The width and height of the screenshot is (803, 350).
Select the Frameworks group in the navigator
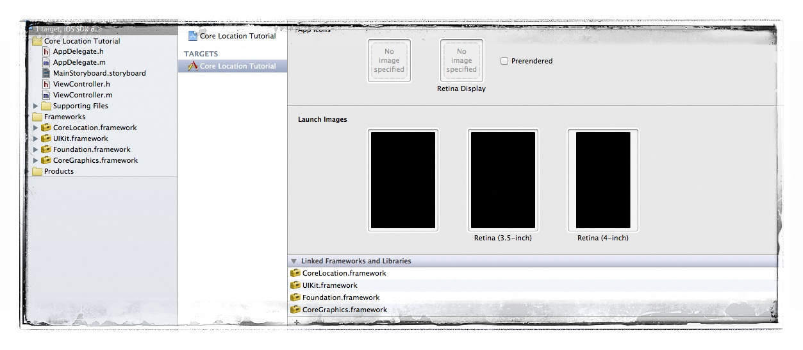[x=64, y=117]
